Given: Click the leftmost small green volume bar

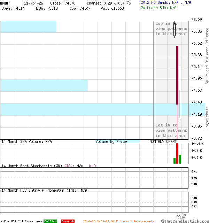Looking at the screenshot, I should 175,161.
